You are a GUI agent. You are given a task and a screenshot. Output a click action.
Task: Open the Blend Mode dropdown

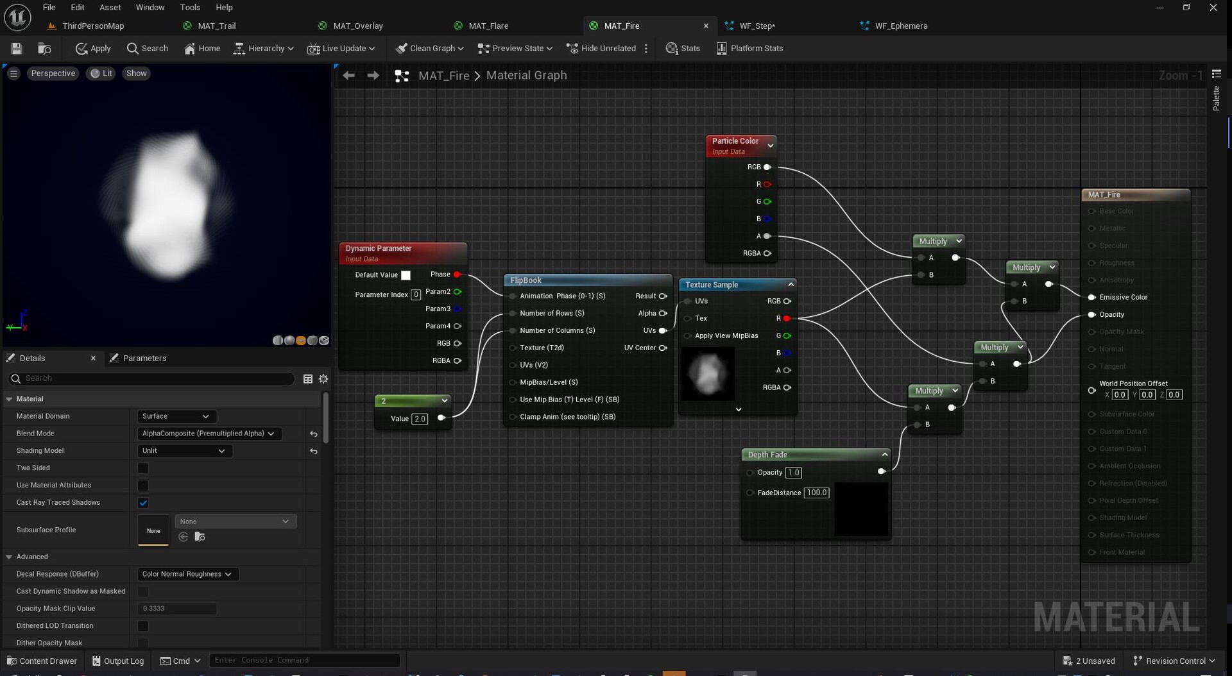[x=209, y=434]
